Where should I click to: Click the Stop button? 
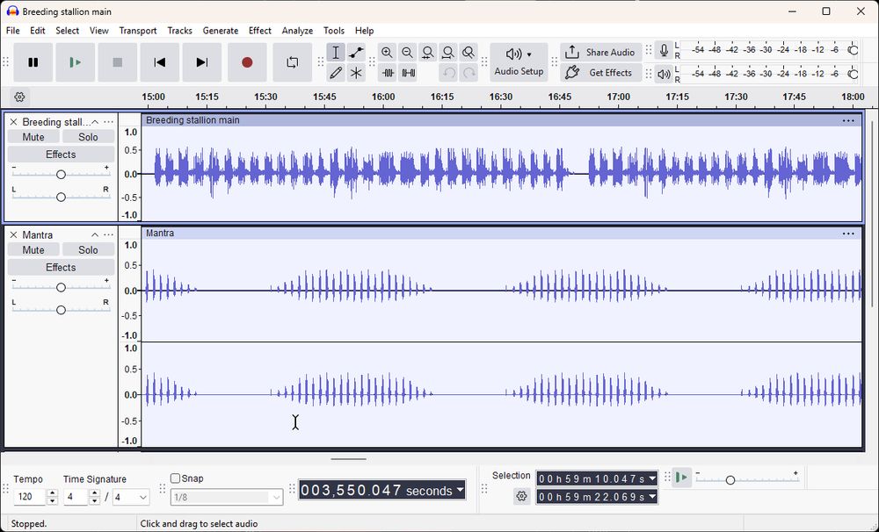pos(117,62)
